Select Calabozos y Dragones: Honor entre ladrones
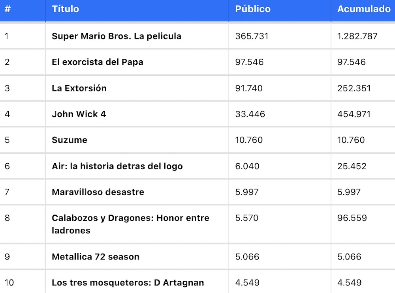This screenshot has height=293, width=395. pyautogui.click(x=130, y=224)
